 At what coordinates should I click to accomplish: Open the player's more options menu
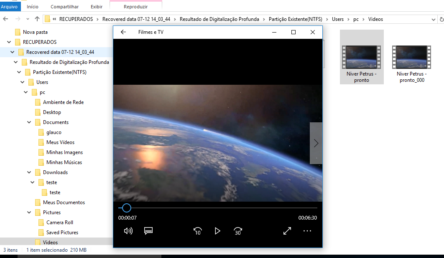point(307,231)
